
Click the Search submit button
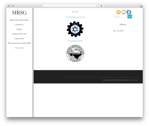pos(130,16)
